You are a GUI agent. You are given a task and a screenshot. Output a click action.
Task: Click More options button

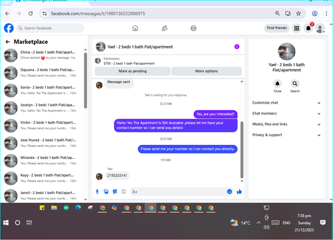206,71
